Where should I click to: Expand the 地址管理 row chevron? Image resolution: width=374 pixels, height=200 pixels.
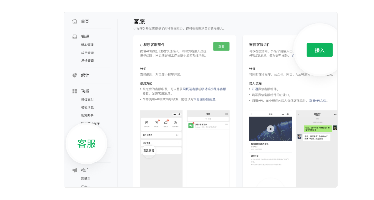pyautogui.click(x=179, y=143)
